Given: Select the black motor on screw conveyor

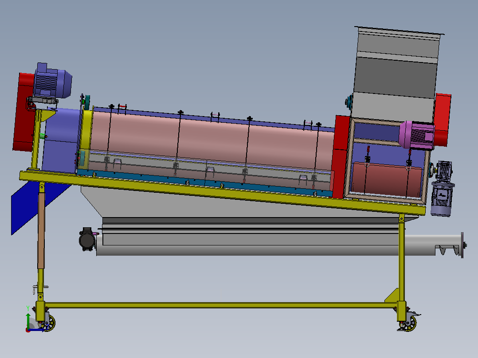Looking at the screenshot, I should click(87, 239).
